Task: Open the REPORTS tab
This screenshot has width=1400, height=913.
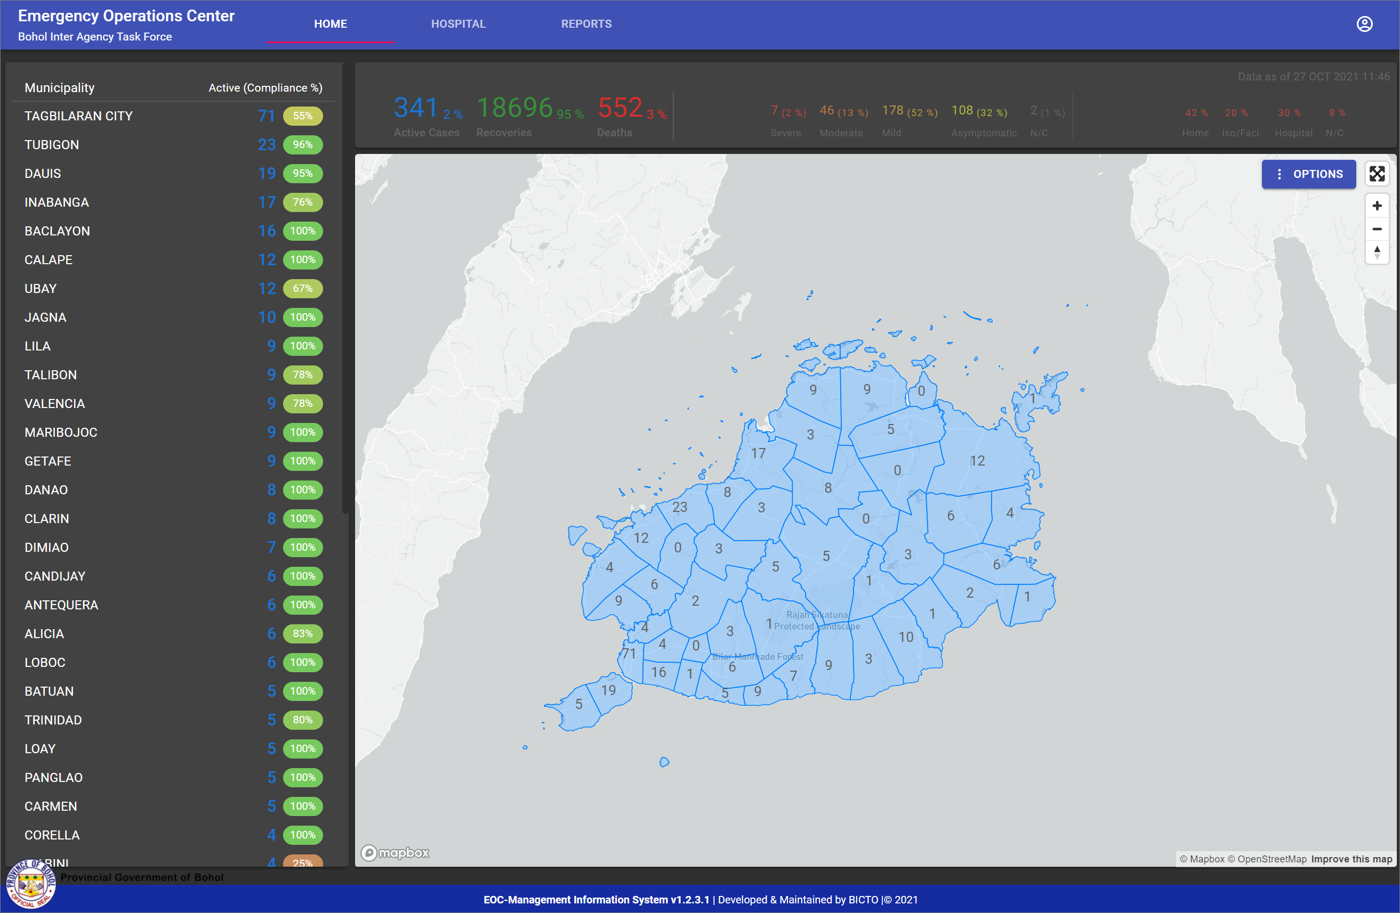Action: click(586, 24)
